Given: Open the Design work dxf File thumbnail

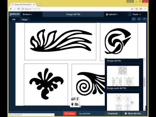Looking at the screenshot, I should click(x=123, y=102).
